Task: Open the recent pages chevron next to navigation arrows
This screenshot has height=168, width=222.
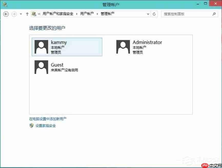Action: pyautogui.click(x=20, y=14)
